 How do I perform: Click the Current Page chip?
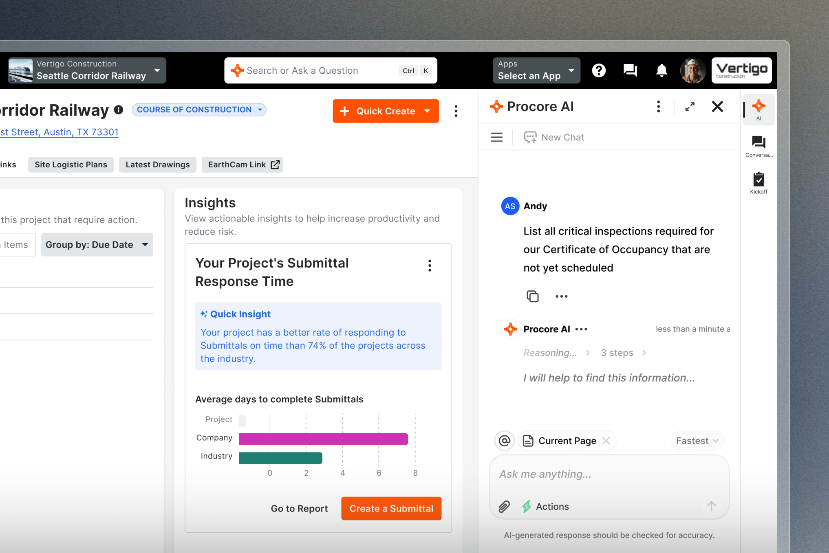(x=567, y=441)
